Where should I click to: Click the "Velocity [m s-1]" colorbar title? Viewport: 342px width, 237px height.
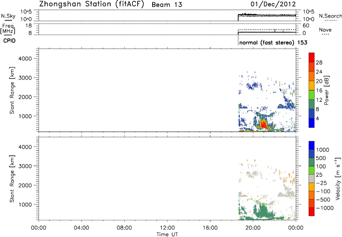(x=338, y=178)
